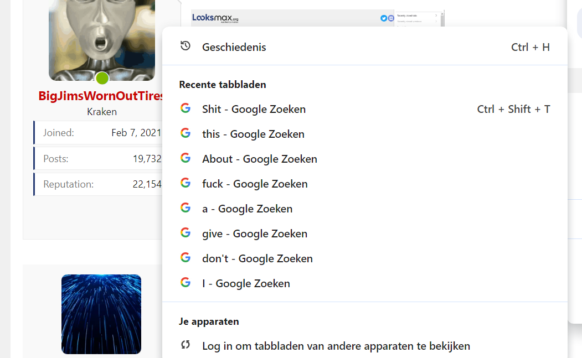Screen dimensions: 582x358
Task: Click the blue starburst user avatar
Action: (101, 314)
